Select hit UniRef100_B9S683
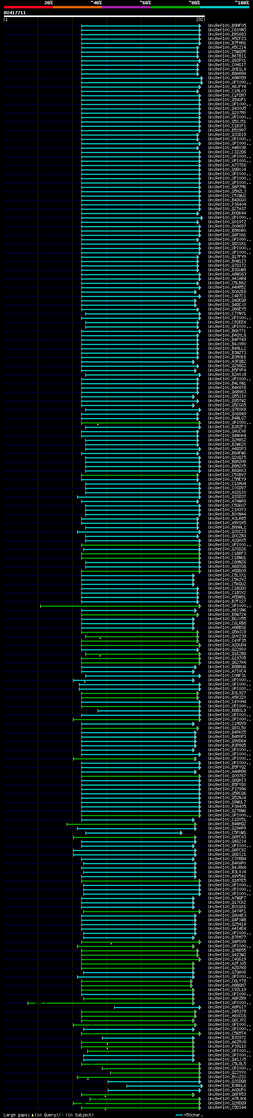 point(227,34)
